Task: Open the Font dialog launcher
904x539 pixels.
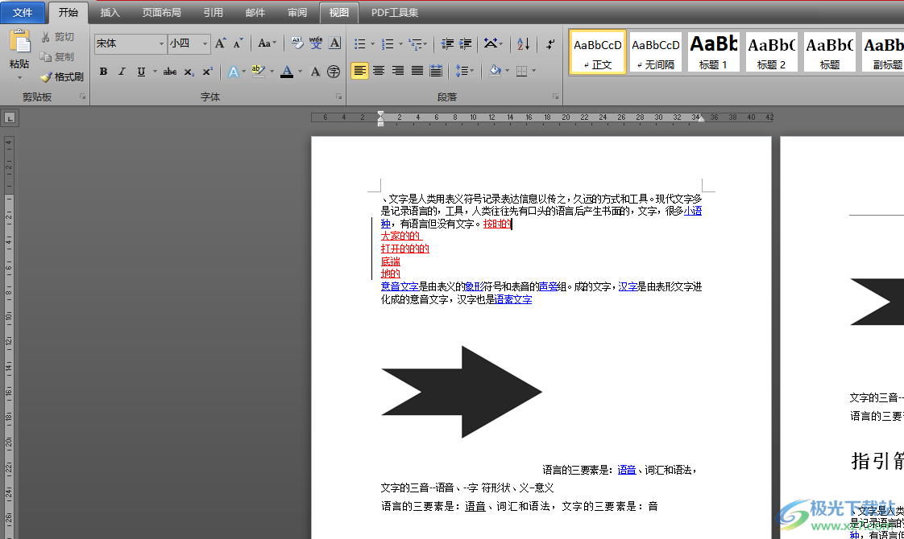Action: [x=338, y=97]
